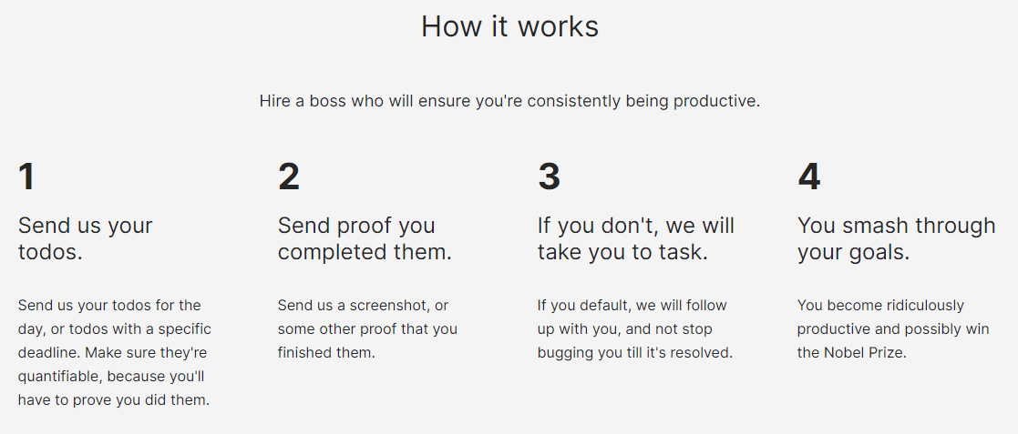
Task: Click the paragraph about bugging you
Action: pos(635,329)
